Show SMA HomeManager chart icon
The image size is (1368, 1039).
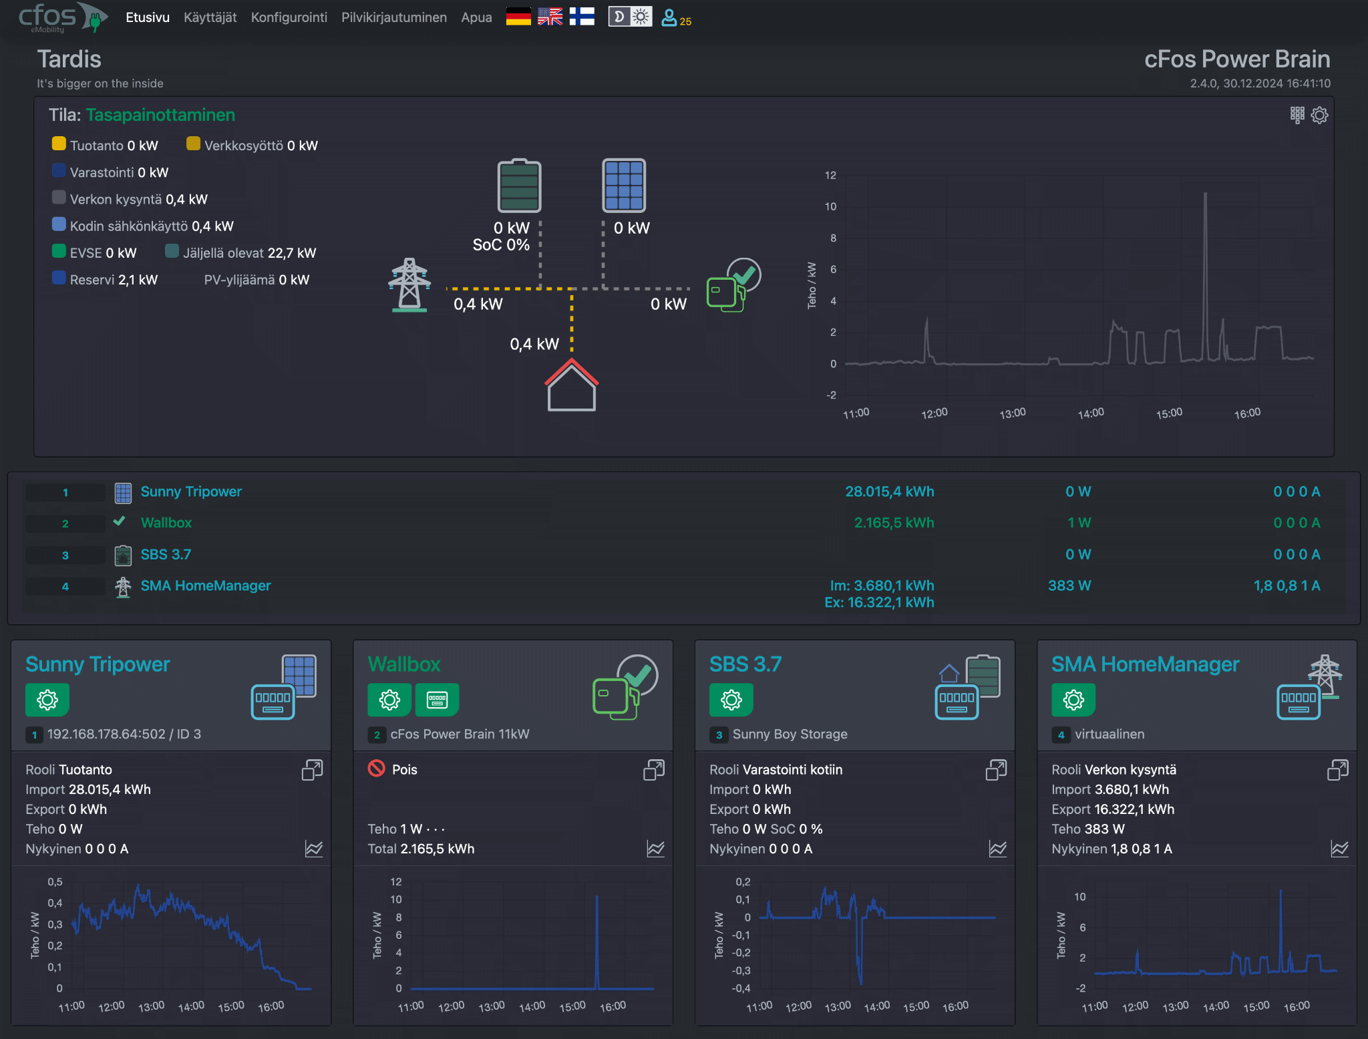click(x=1339, y=849)
